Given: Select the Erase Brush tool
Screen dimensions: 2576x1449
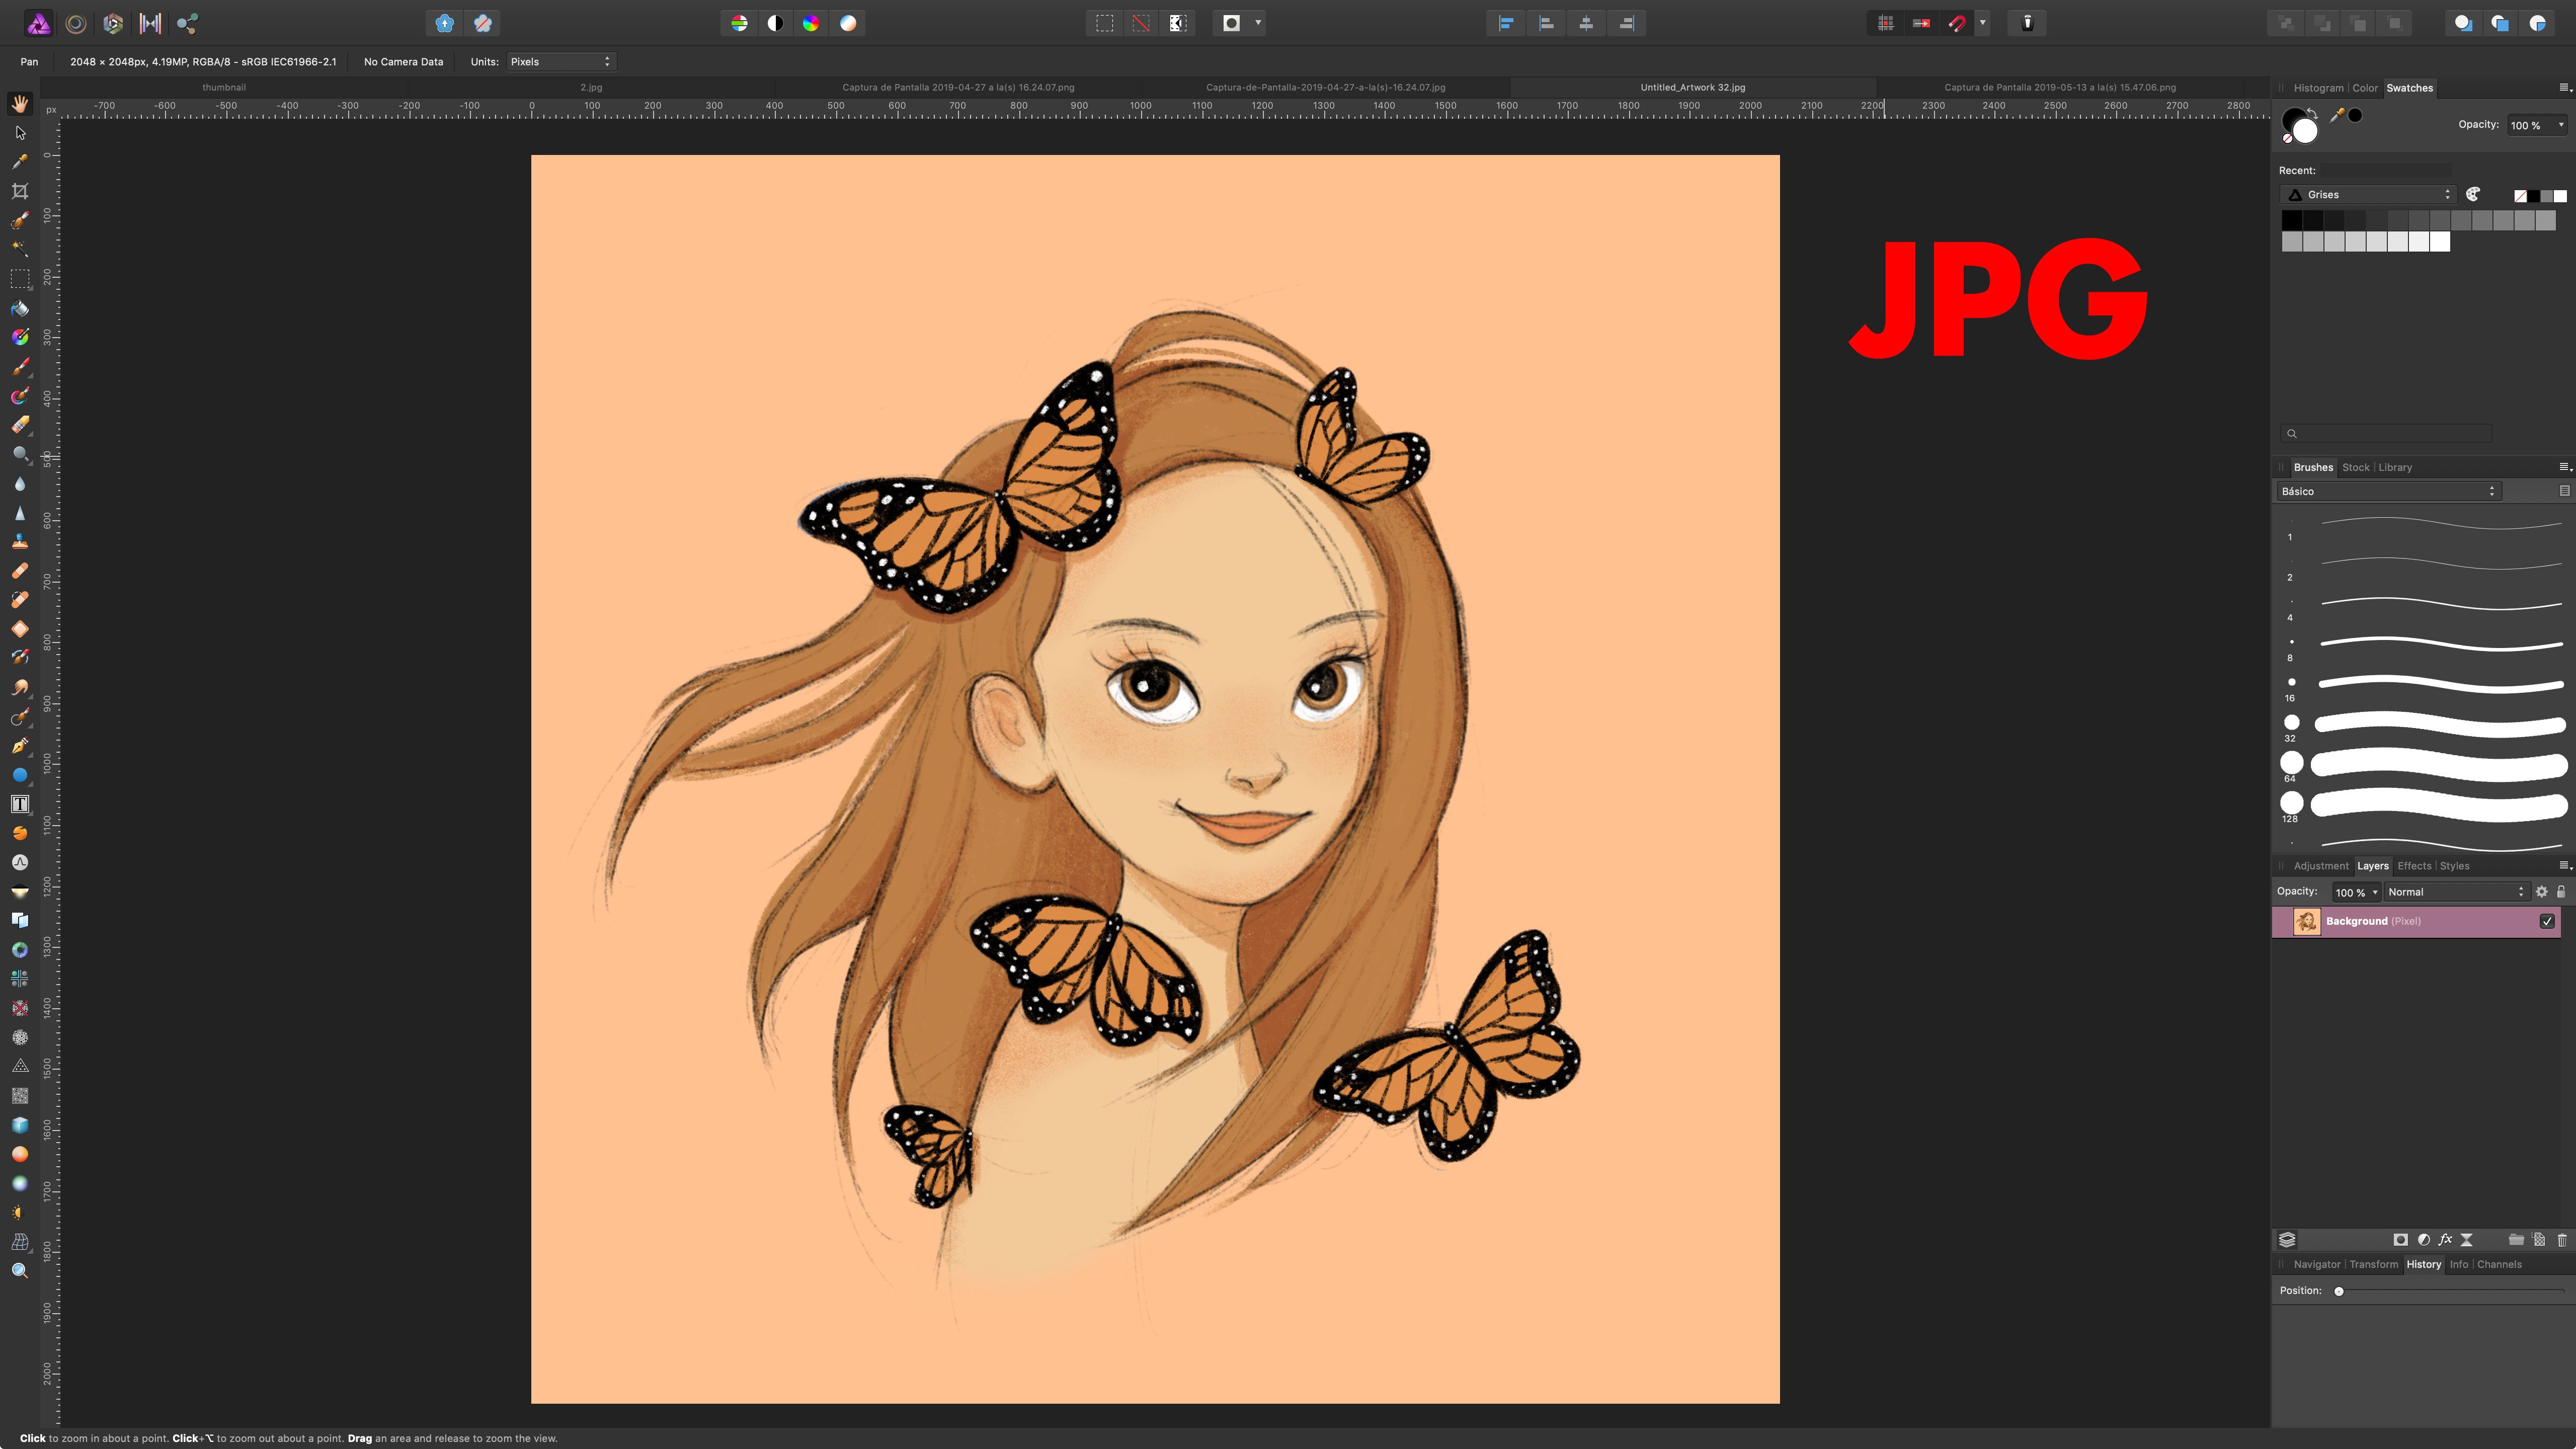Looking at the screenshot, I should (20, 425).
